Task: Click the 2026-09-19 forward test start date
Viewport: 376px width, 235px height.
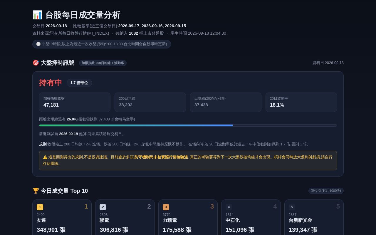Action: tap(68, 134)
